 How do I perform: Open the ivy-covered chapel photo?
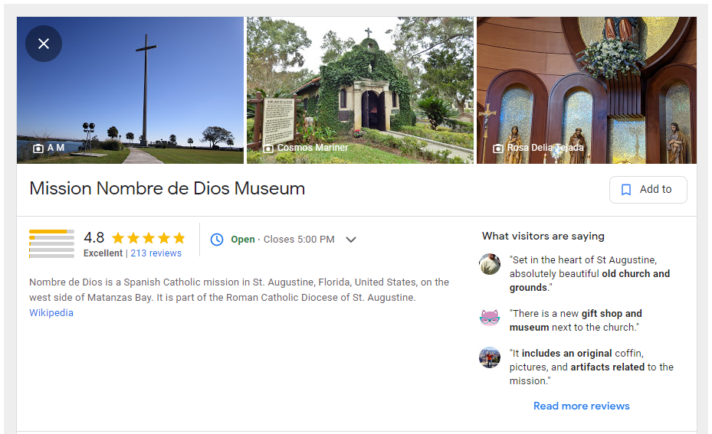tap(360, 90)
